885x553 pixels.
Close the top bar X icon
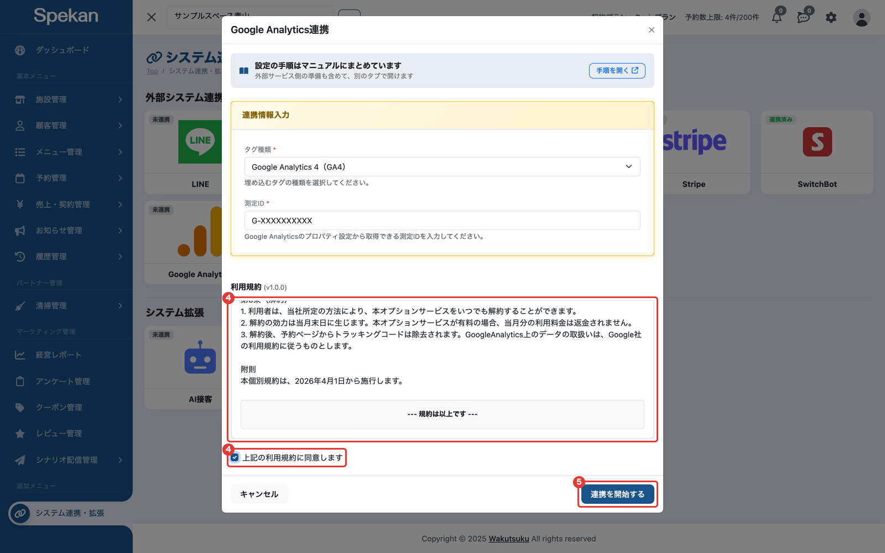(152, 17)
